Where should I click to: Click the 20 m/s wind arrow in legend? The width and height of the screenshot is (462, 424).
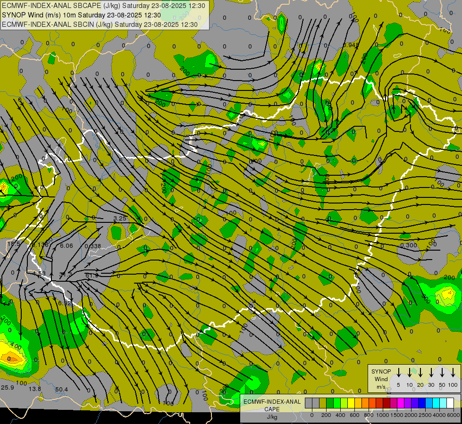[420, 372]
